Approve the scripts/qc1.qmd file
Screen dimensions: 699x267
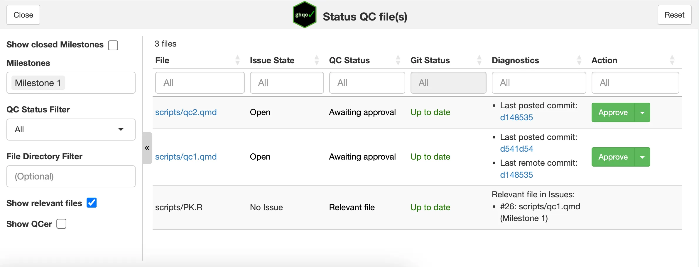(613, 157)
